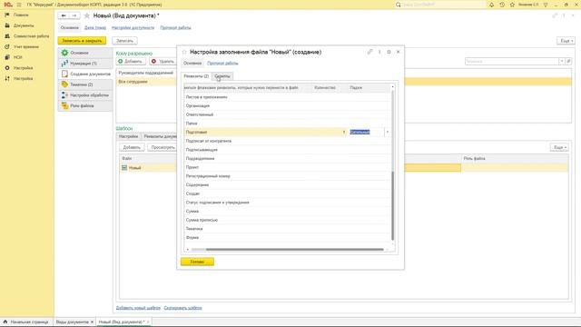
Task: Open the functions menu hamburger icon
Action: tap(19, 5)
